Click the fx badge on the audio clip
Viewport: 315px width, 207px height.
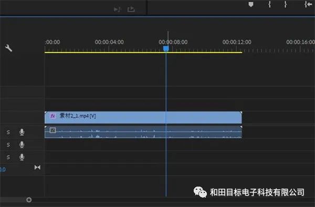point(52,130)
